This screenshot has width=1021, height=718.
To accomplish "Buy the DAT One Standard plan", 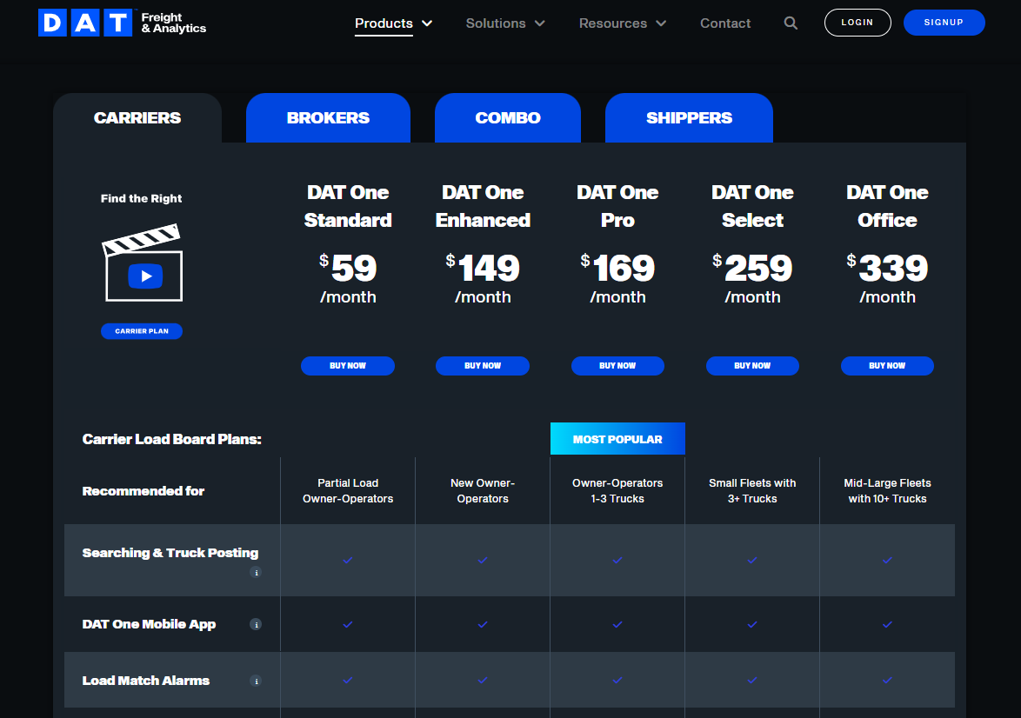I will click(348, 366).
